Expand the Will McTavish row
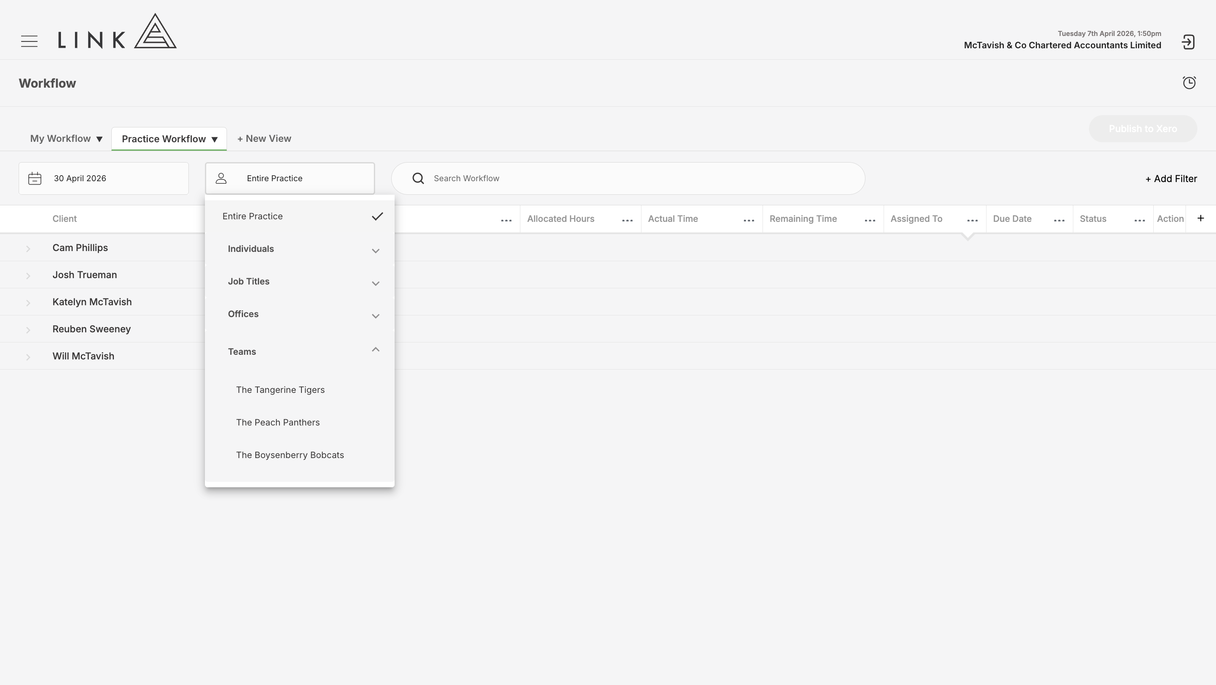Viewport: 1216px width, 685px height. [28, 357]
